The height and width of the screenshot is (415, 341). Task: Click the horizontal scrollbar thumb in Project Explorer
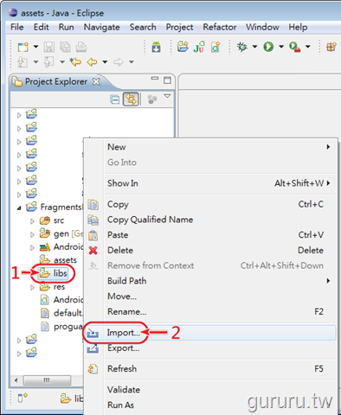click(x=47, y=380)
